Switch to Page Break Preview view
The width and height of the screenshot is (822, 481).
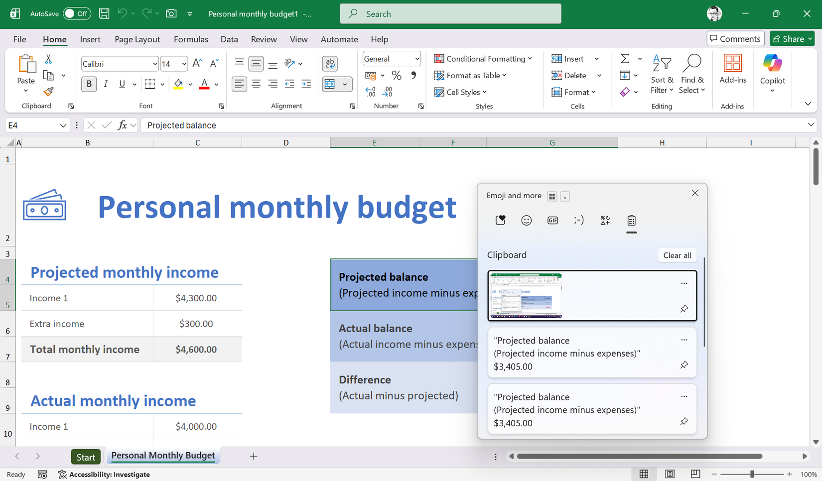[x=695, y=474]
